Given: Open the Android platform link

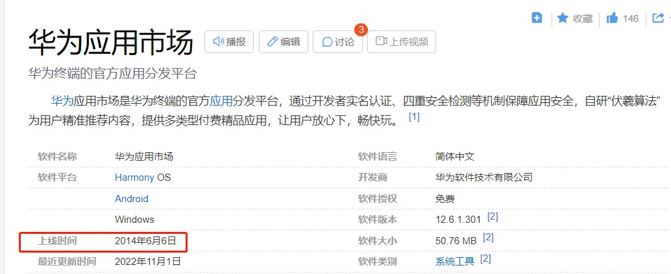Looking at the screenshot, I should pos(131,199).
